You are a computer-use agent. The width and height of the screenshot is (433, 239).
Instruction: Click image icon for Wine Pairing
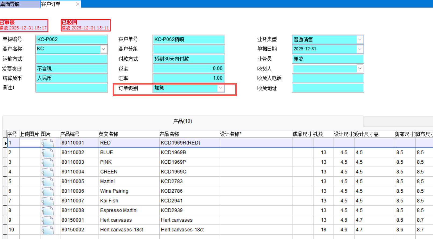coord(48,191)
